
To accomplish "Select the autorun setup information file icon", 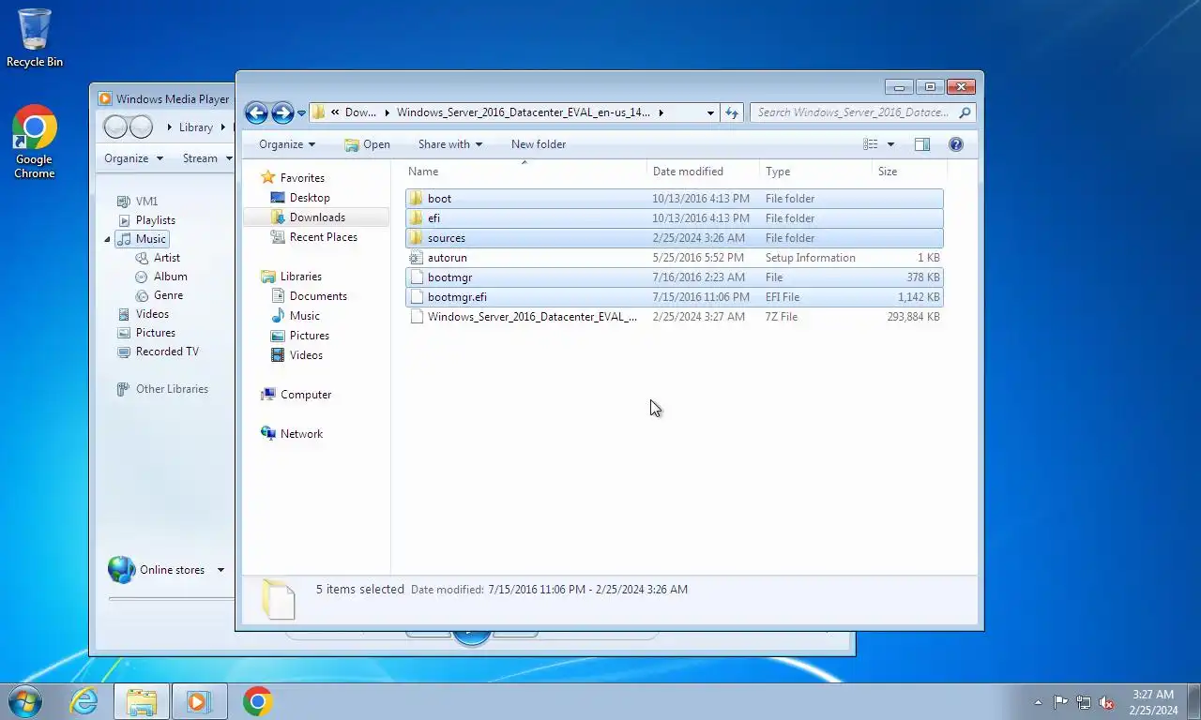I will tap(416, 258).
